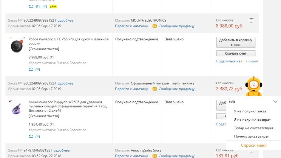Screen dimensions: 281x158
Task: Select 'Почему заказ закрыт' in Eva menu
Action: 252,137
